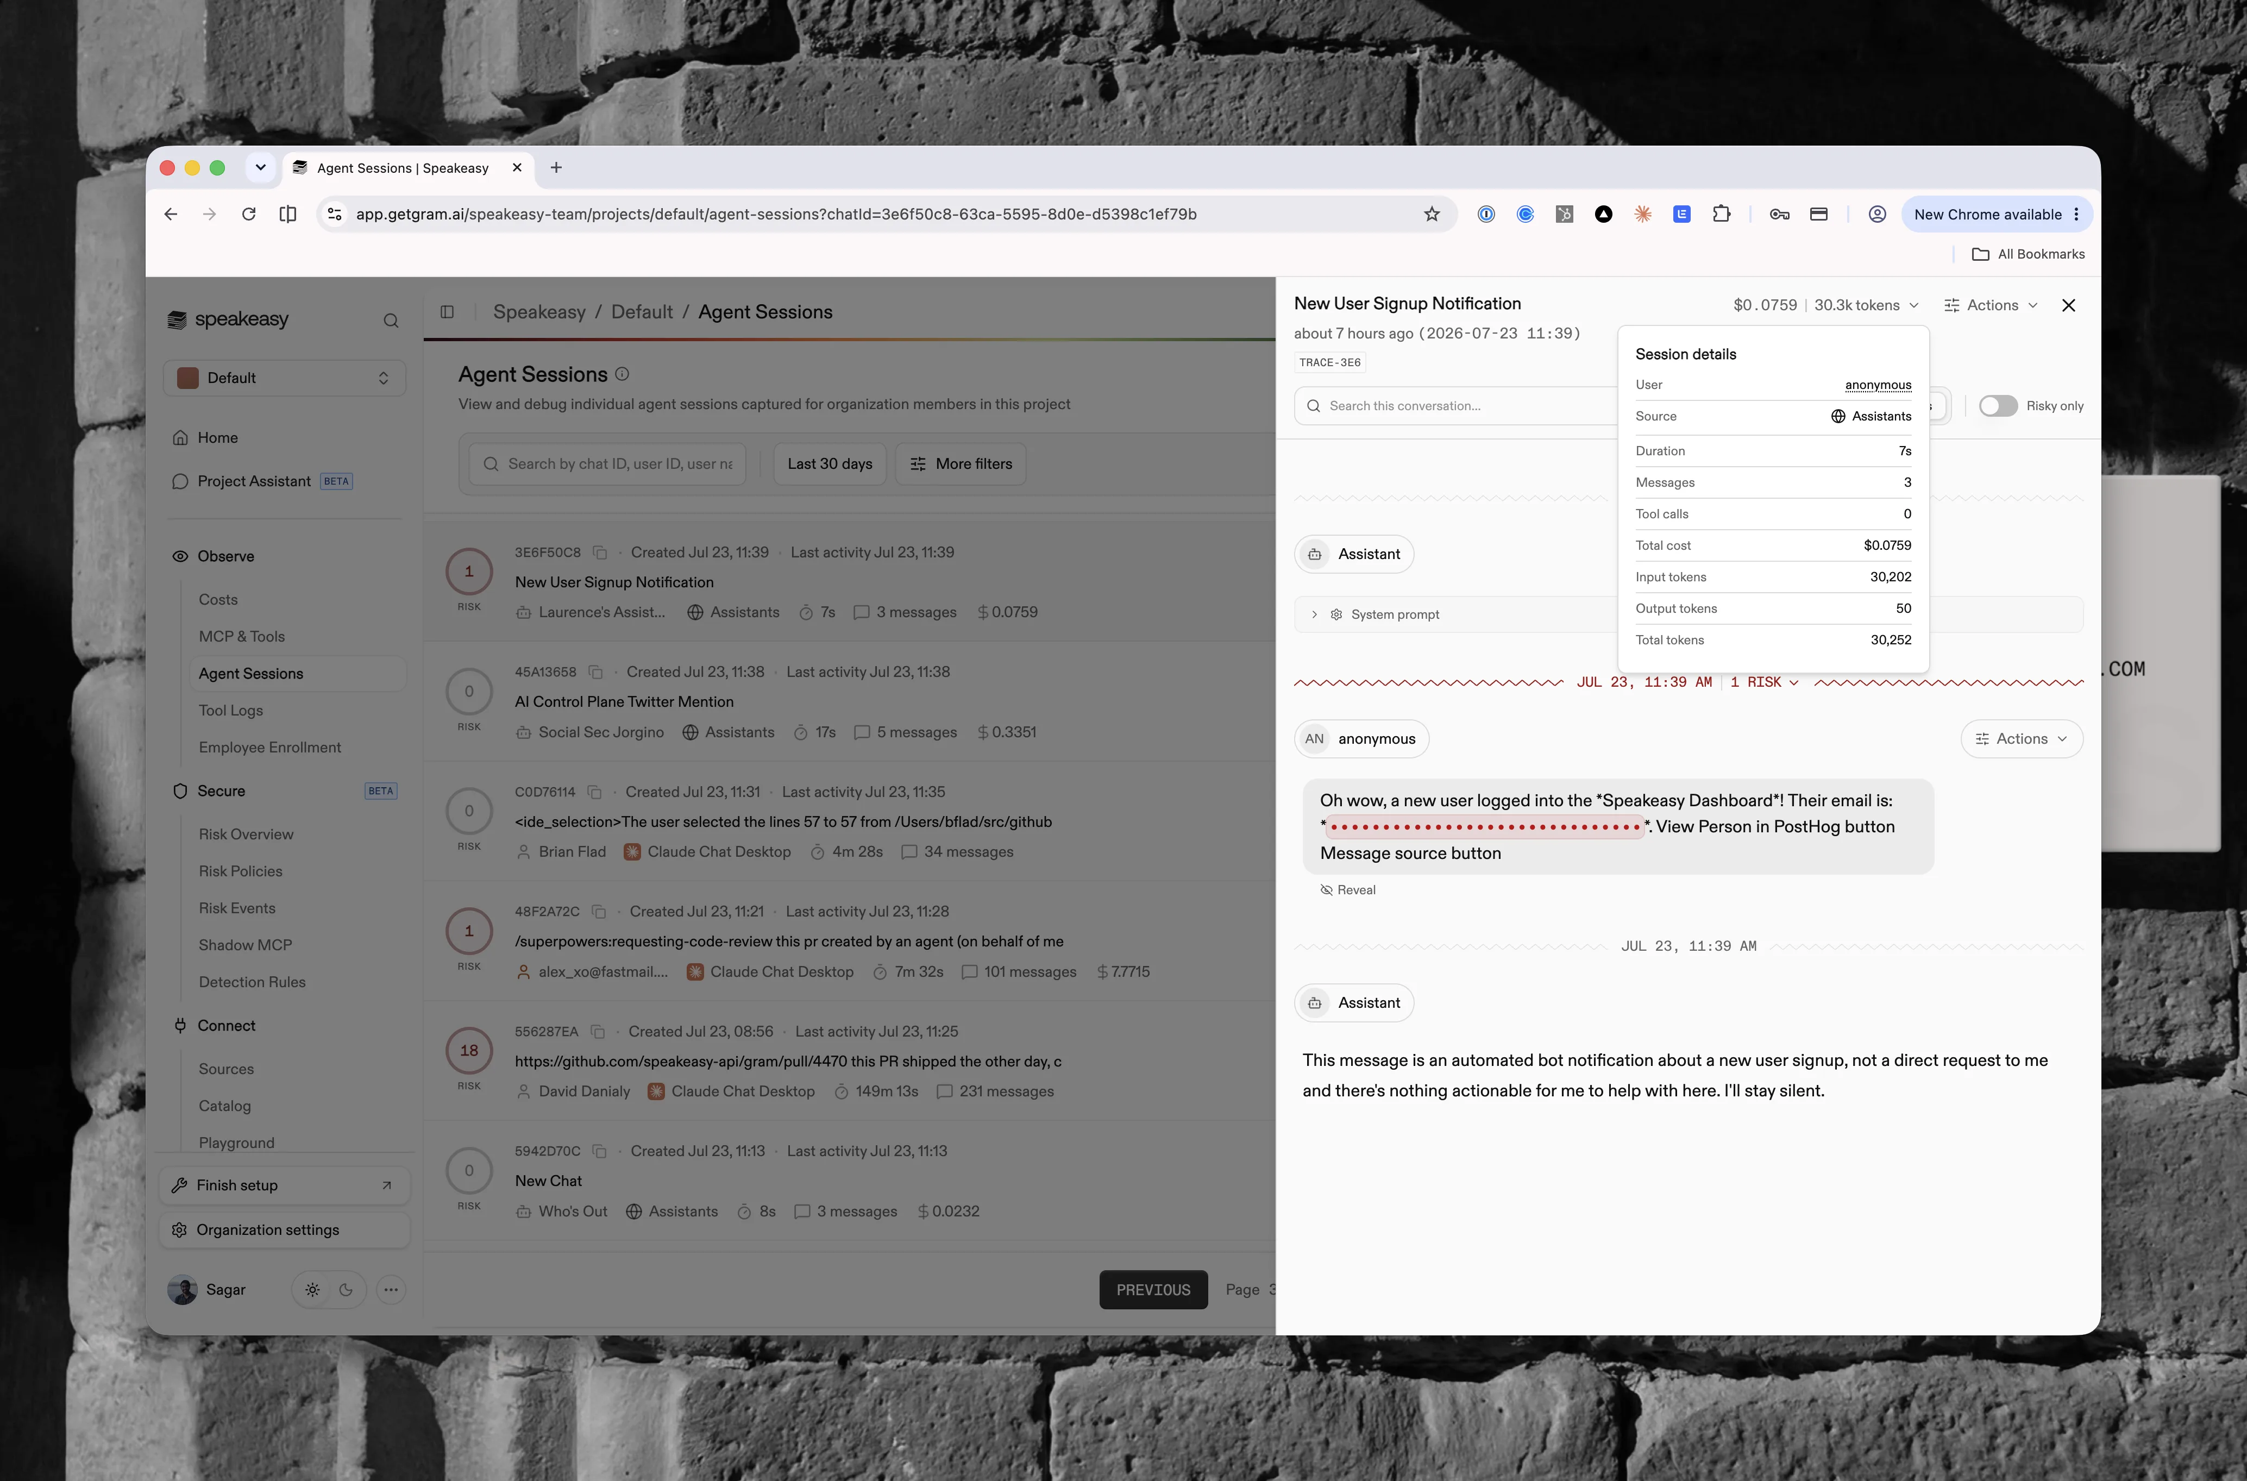Open Risk Policies under Secure
Screen dimensions: 2247x1481
pos(240,871)
